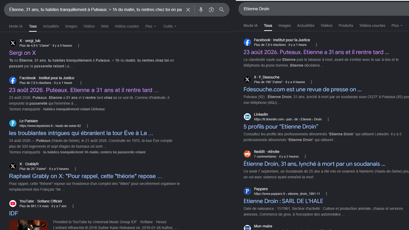Clear the search query with the X icon
The height and width of the screenshot is (230, 409).
tap(188, 10)
